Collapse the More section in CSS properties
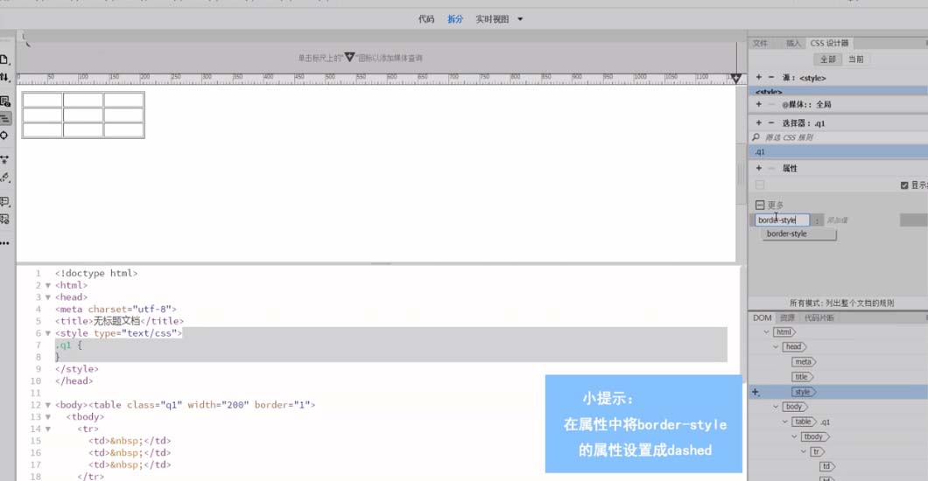The width and height of the screenshot is (928, 481). pos(760,205)
